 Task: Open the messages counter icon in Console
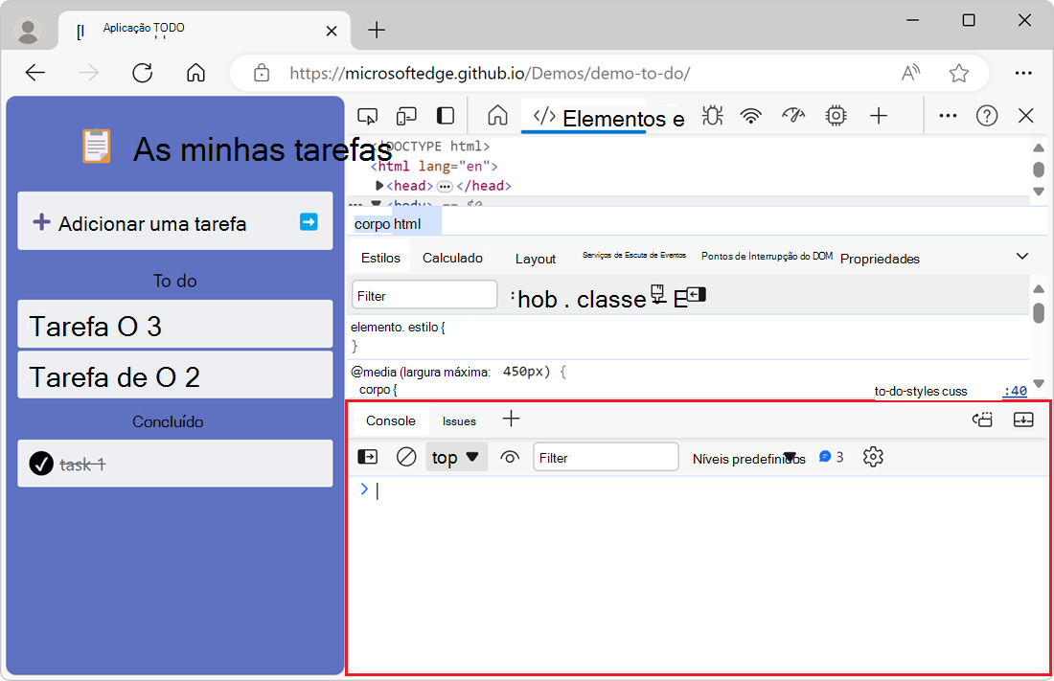click(x=826, y=457)
